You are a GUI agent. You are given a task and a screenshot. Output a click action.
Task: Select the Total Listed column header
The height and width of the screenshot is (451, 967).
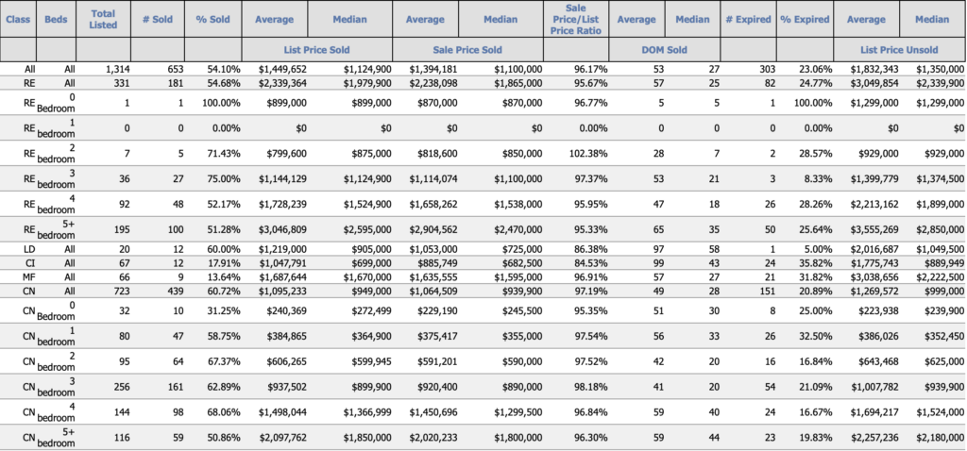tap(103, 19)
